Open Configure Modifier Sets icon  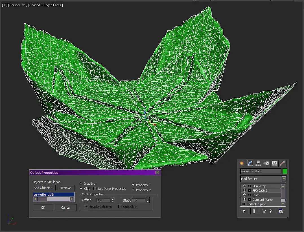point(281,211)
